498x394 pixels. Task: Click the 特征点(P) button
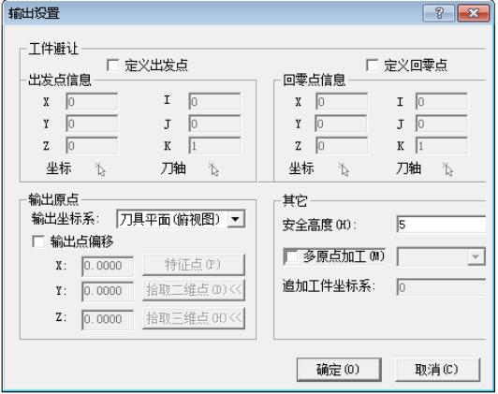(x=194, y=265)
